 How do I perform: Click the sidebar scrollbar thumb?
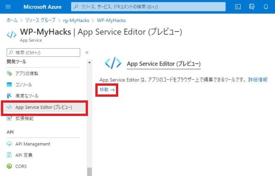point(89,171)
